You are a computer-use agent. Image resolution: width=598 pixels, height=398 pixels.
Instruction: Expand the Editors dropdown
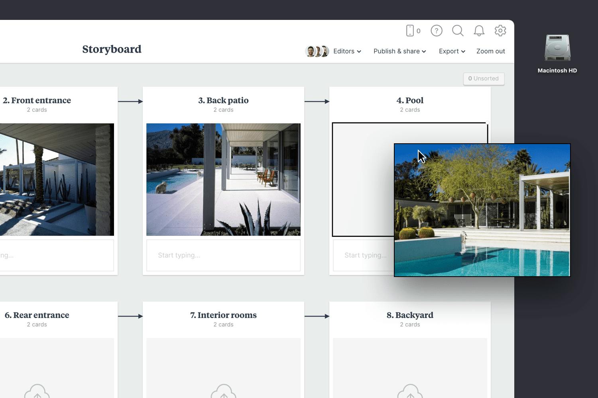pyautogui.click(x=346, y=51)
